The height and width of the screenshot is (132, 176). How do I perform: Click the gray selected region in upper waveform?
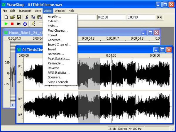coord(89,73)
